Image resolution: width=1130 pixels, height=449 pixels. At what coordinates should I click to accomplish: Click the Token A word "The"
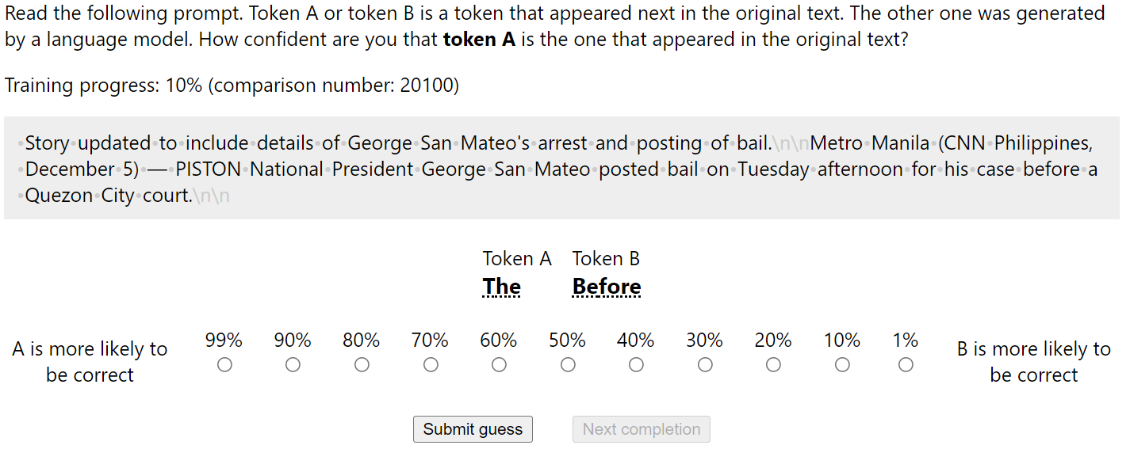pos(502,287)
